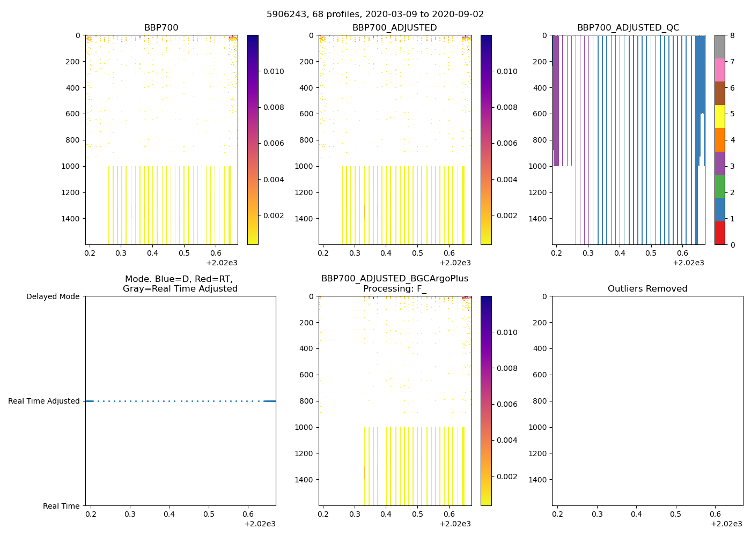Click the red swatch in QC colorbar

(x=719, y=233)
